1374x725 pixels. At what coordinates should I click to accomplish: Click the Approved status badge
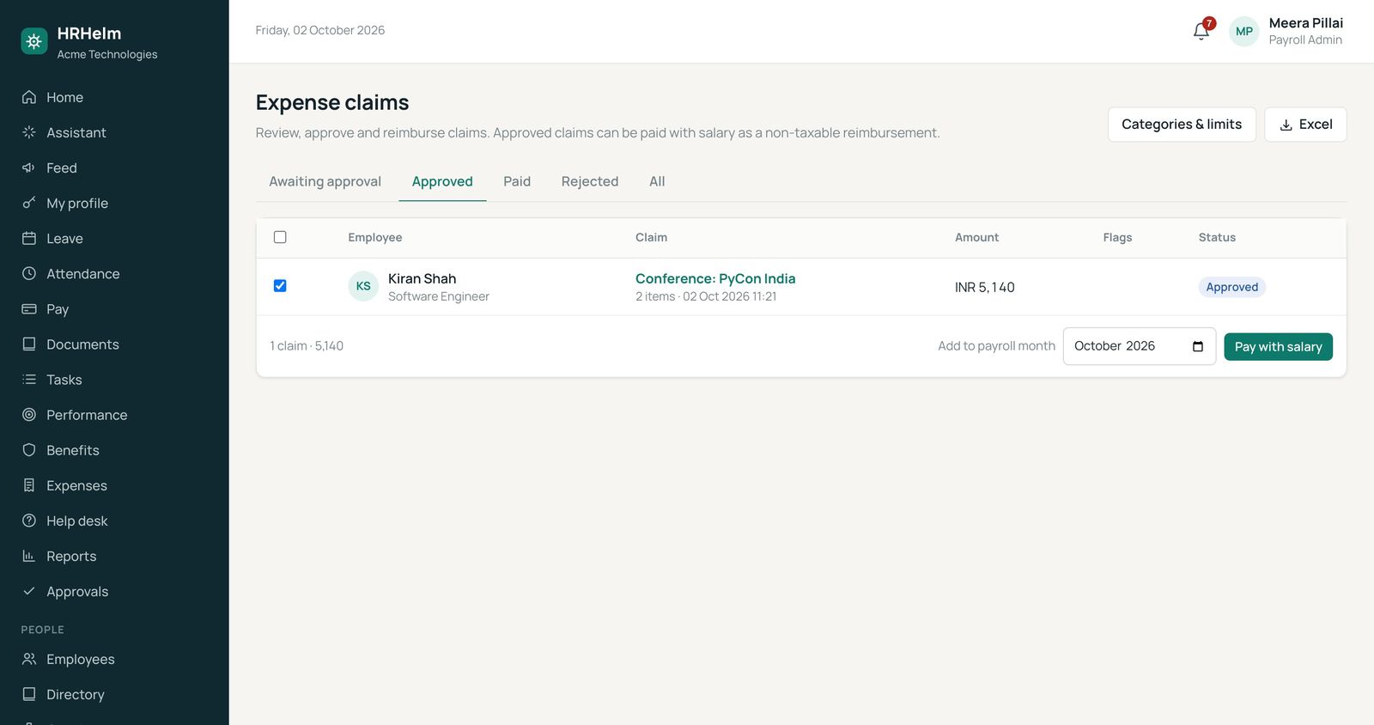(1231, 287)
